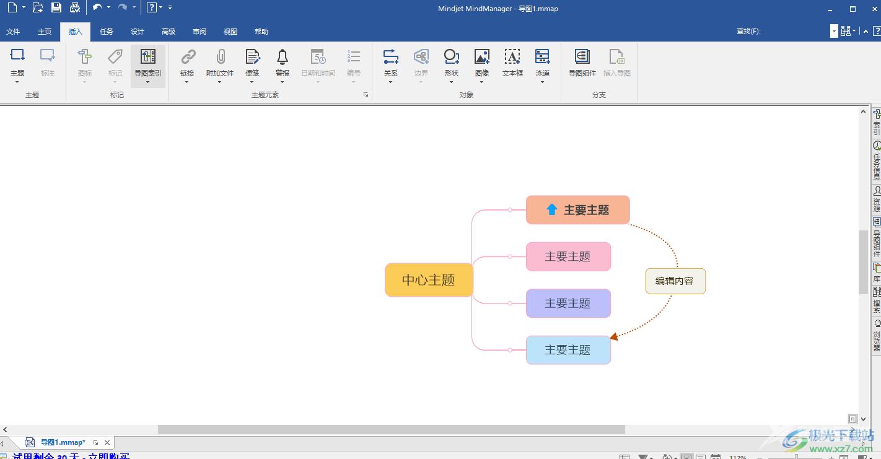Add a Link (链接) to the topic
Image resolution: width=881 pixels, height=459 pixels.
pos(188,56)
